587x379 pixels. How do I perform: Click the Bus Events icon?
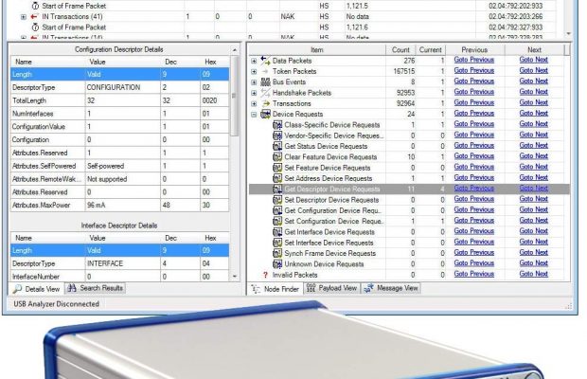tap(266, 82)
